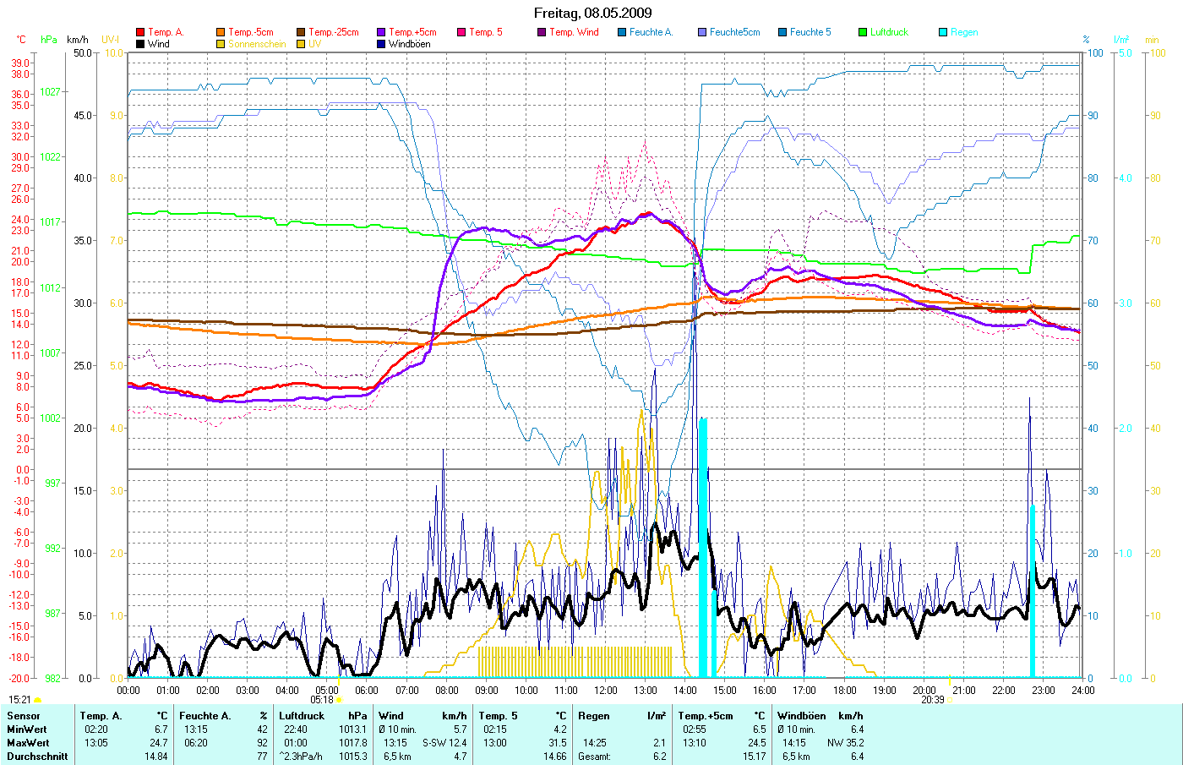1183x765 pixels.
Task: Click the 12:00 label on time axis
Action: (x=605, y=690)
